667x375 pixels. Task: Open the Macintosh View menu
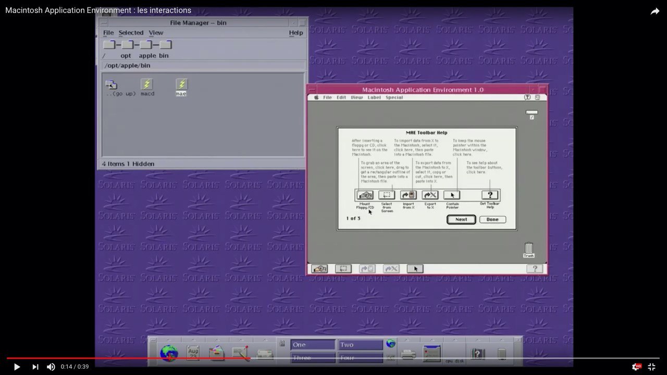[x=356, y=97]
